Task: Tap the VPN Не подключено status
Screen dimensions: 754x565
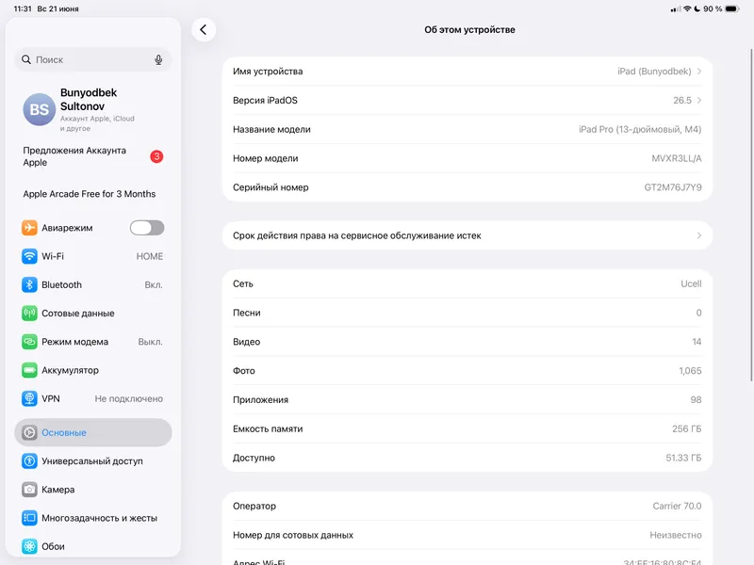Action: coord(129,398)
